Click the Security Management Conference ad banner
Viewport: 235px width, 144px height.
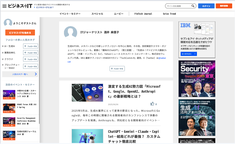(197, 79)
